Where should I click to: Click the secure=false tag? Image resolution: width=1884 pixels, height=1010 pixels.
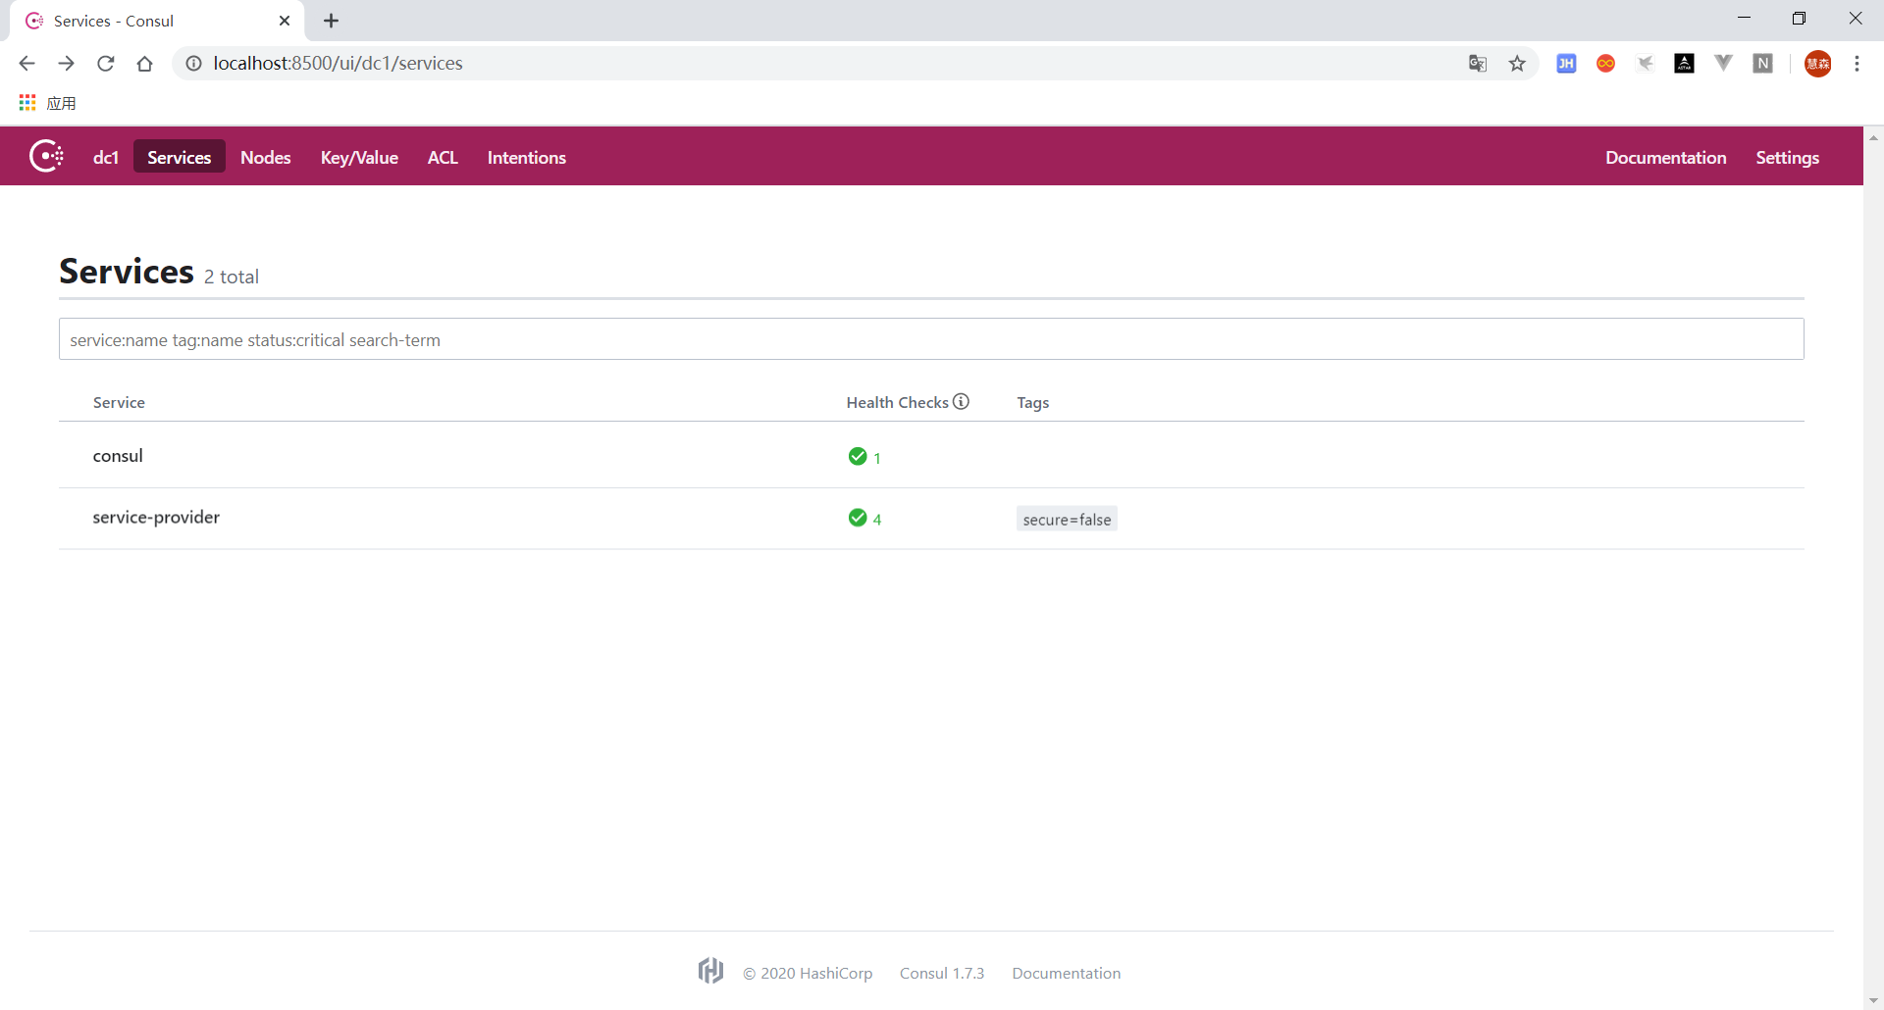click(x=1067, y=519)
